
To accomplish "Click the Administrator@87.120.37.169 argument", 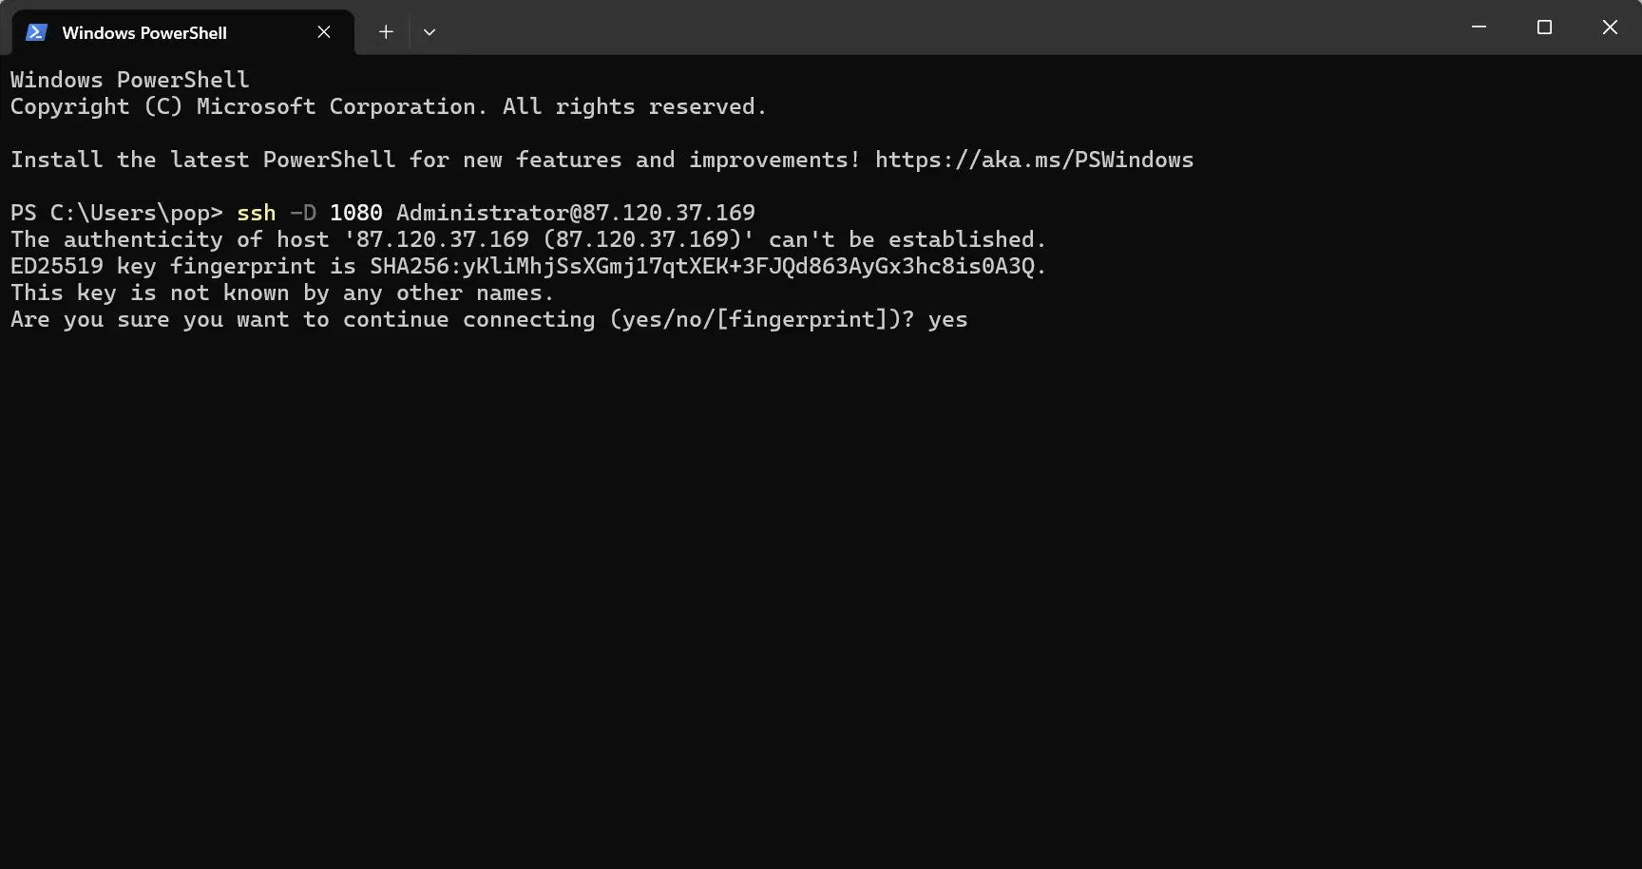I will pyautogui.click(x=576, y=213).
